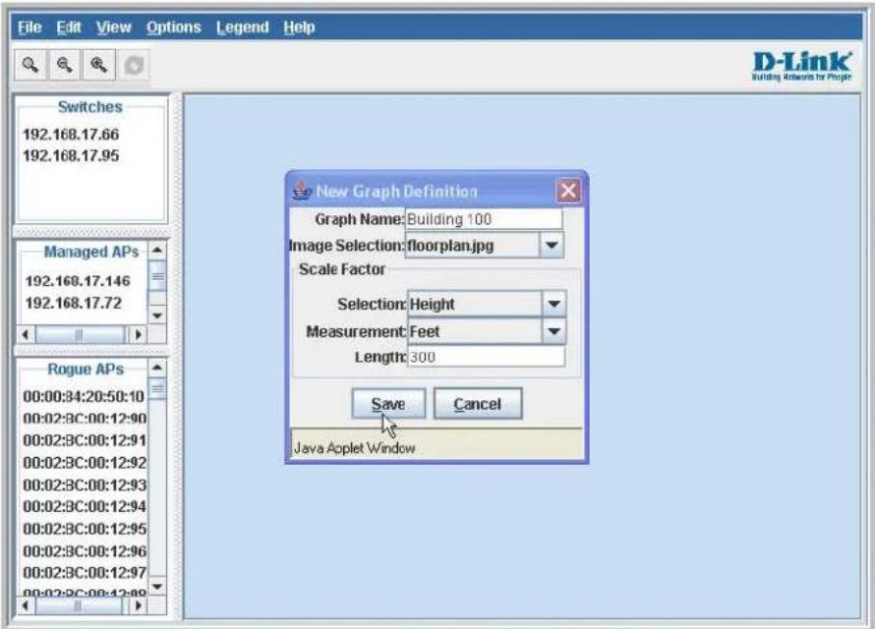This screenshot has width=875, height=629.
Task: Open the File menu
Action: [x=29, y=28]
